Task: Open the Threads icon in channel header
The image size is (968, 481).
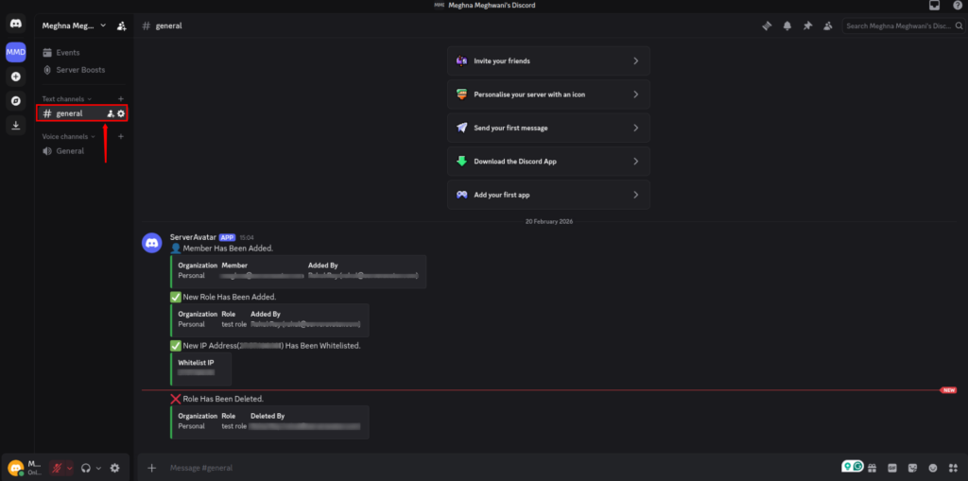Action: (x=767, y=26)
